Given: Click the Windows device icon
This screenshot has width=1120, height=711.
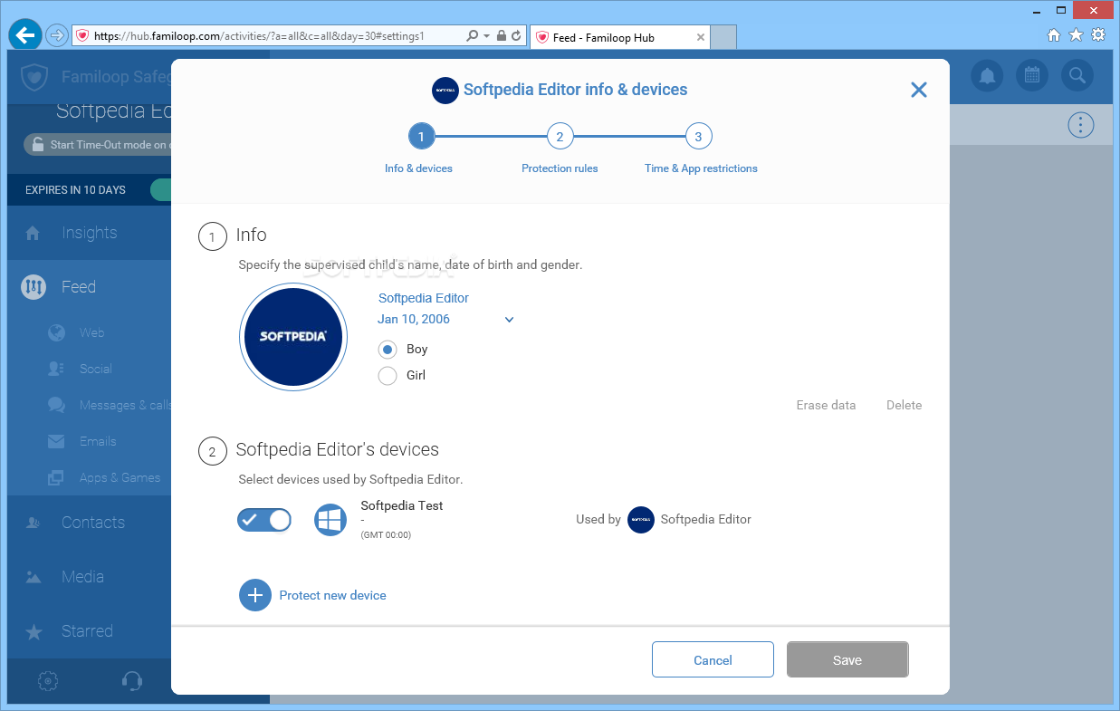Looking at the screenshot, I should (330, 520).
